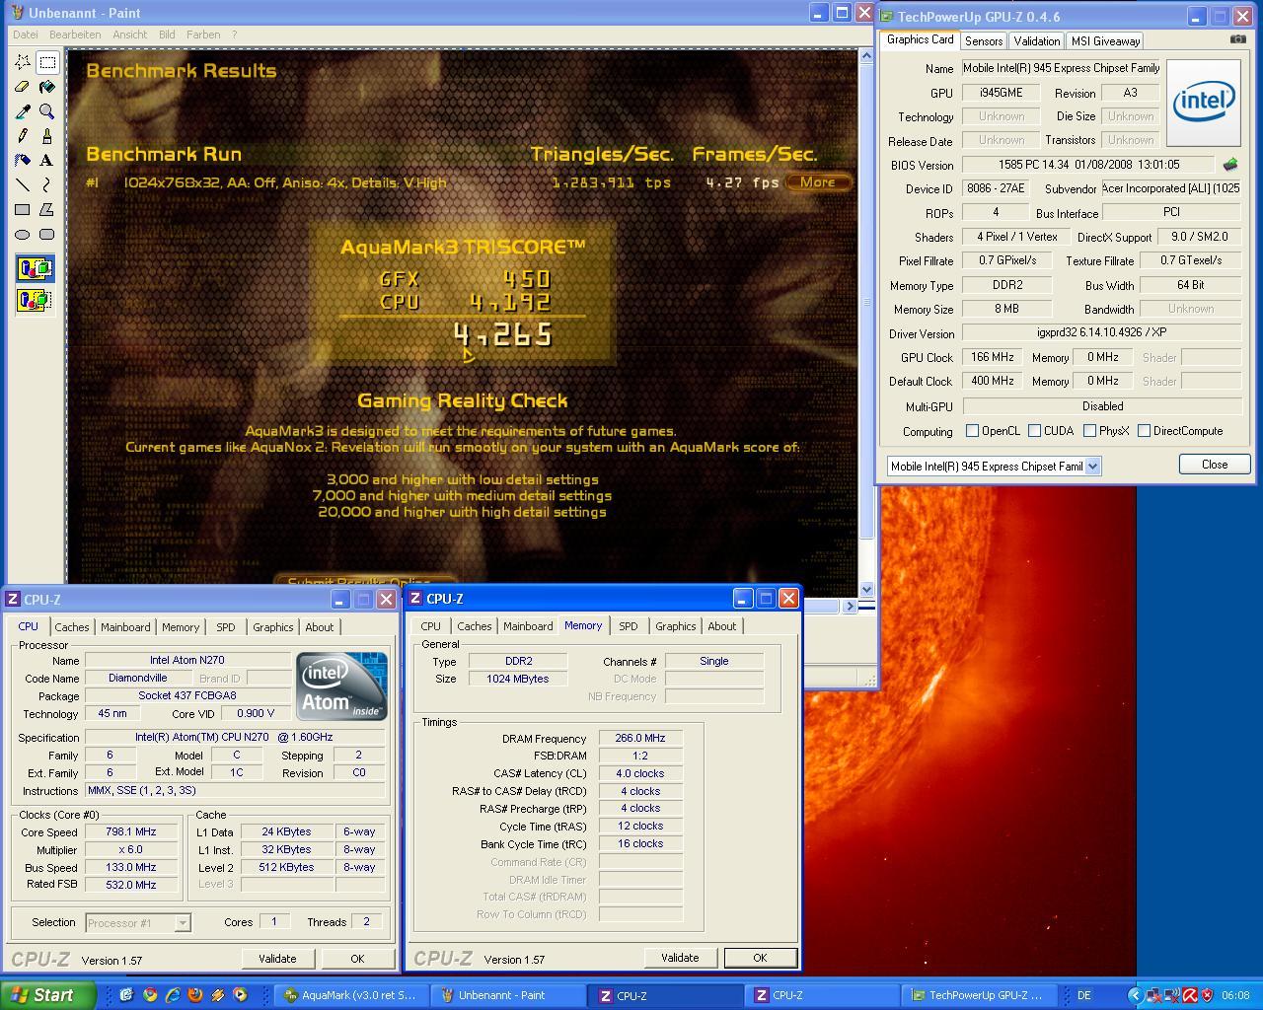Click the Close button in GPU-Z
The height and width of the screenshot is (1010, 1263).
click(x=1214, y=465)
